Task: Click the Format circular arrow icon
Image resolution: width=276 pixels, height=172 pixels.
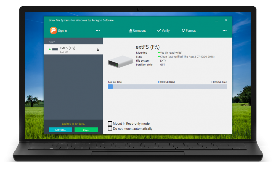Action: click(x=183, y=31)
